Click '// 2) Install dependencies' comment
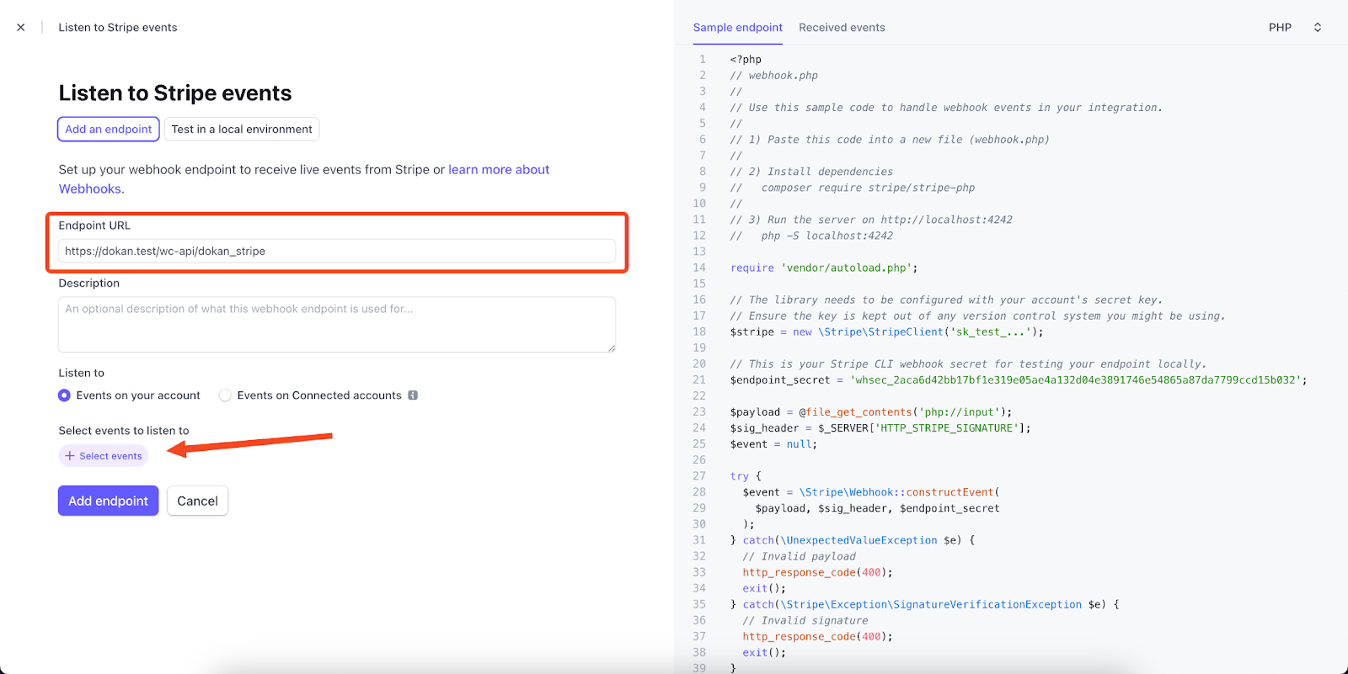 (x=811, y=172)
